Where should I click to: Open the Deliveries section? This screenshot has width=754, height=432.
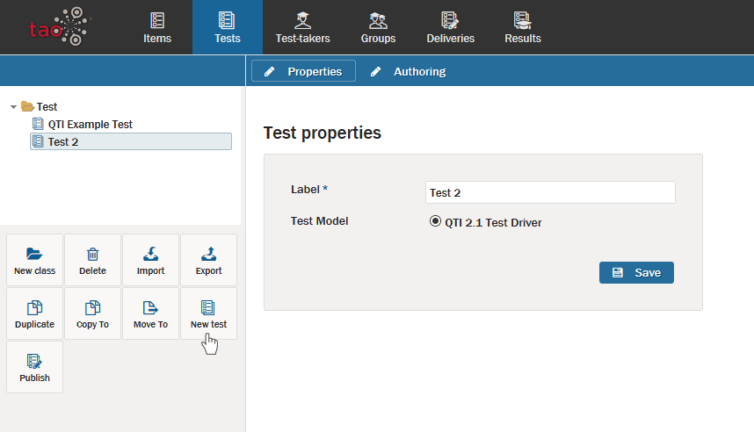point(450,27)
